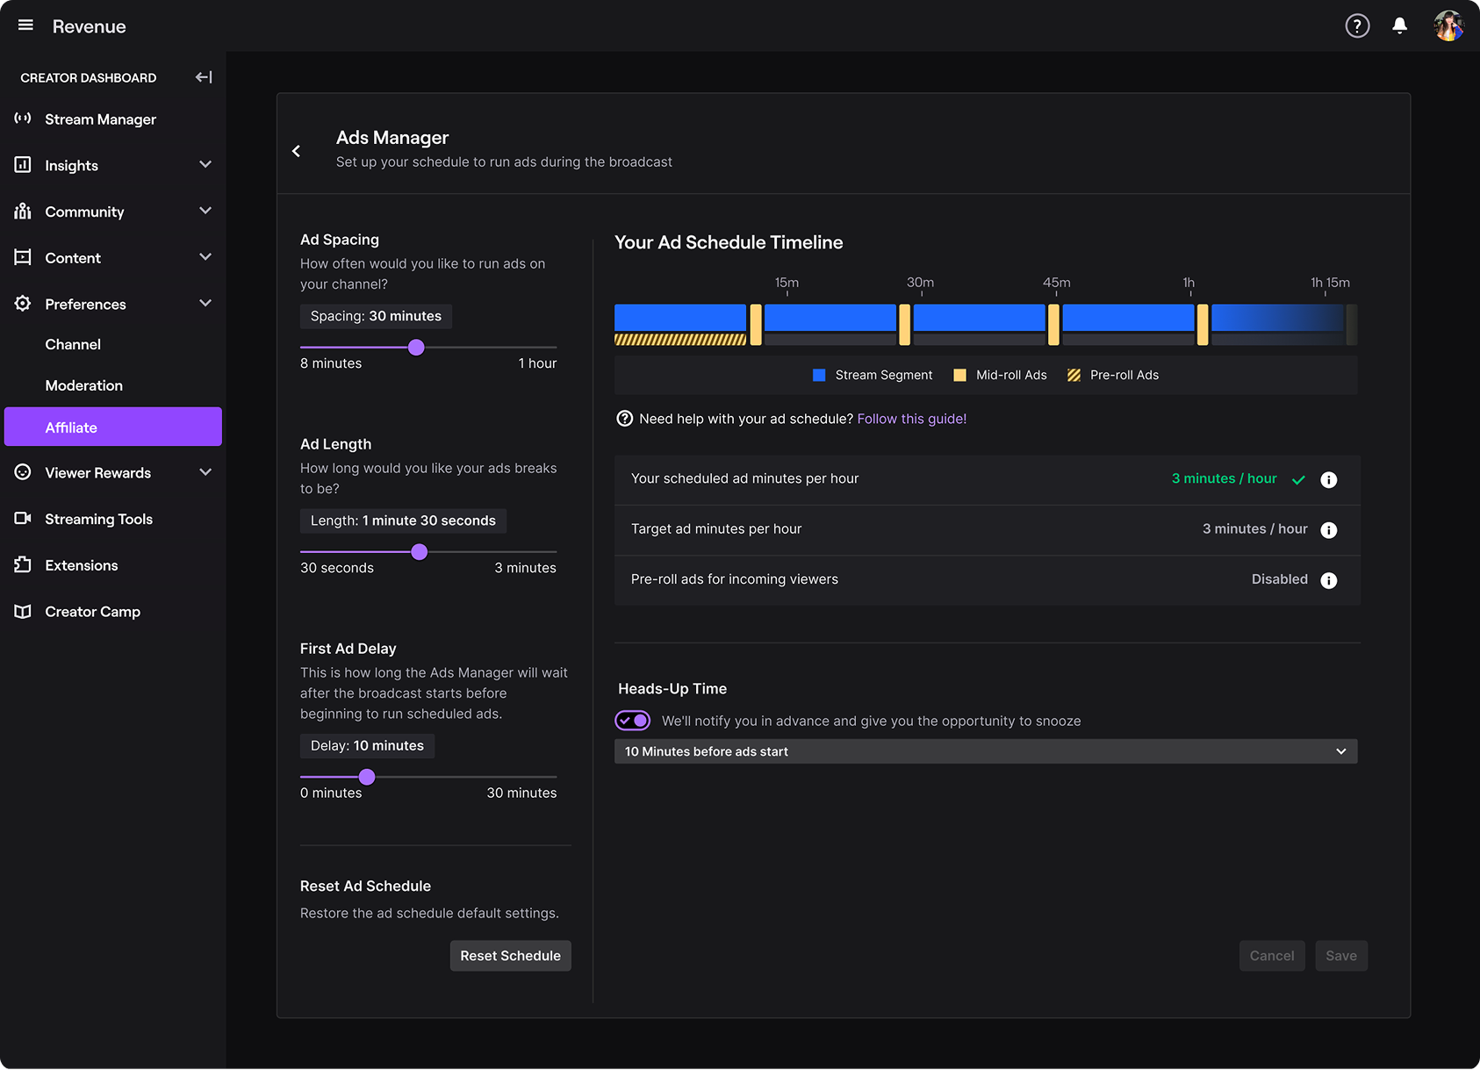Open Stream Manager from sidebar
1480x1070 pixels.
(100, 119)
